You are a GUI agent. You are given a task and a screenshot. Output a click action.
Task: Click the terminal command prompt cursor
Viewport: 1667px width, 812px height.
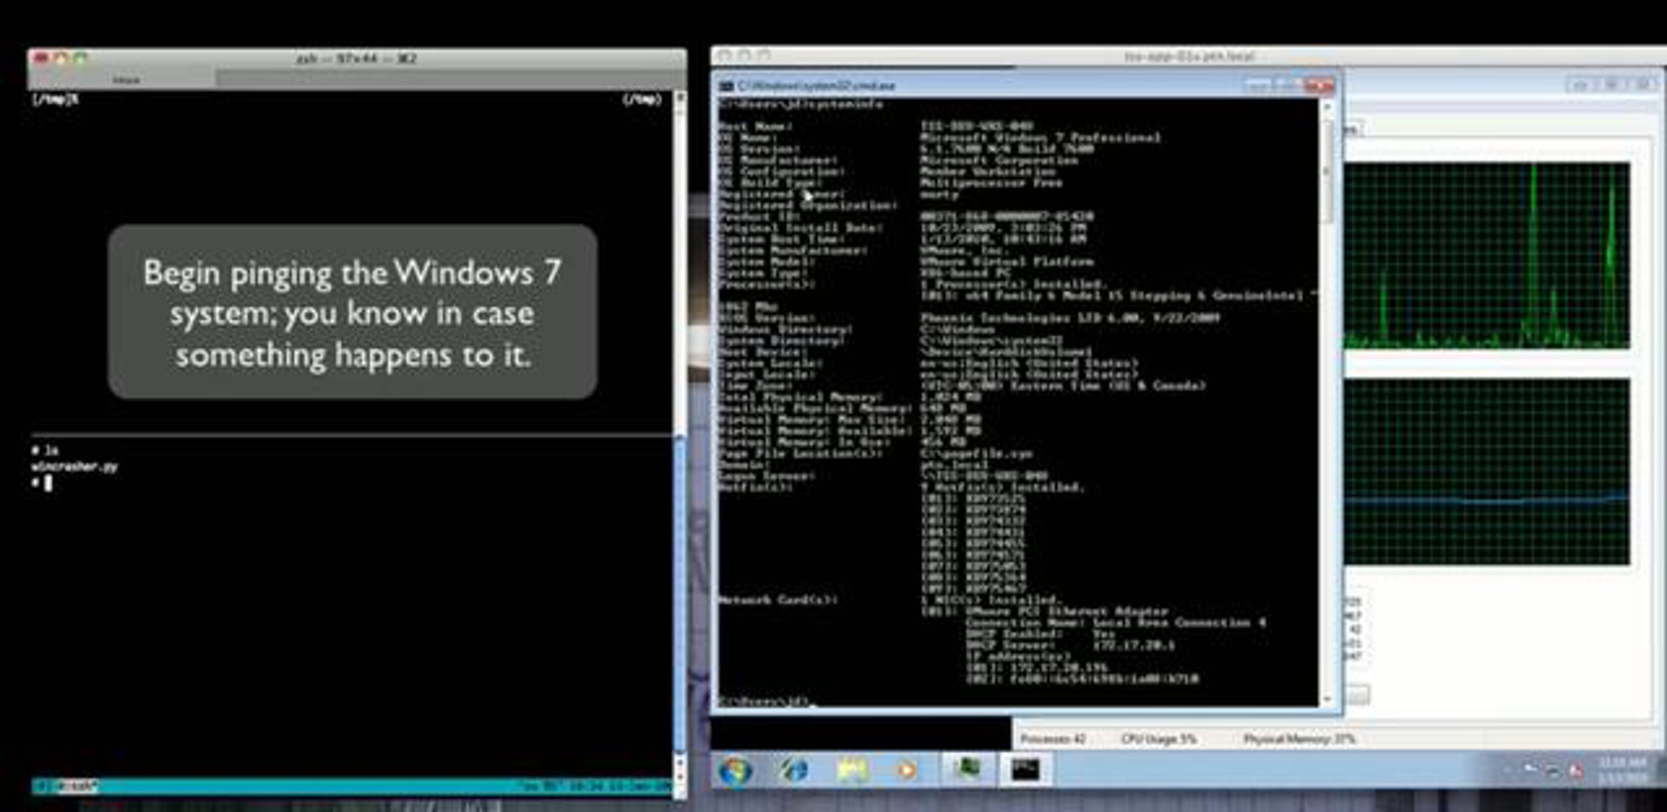48,483
